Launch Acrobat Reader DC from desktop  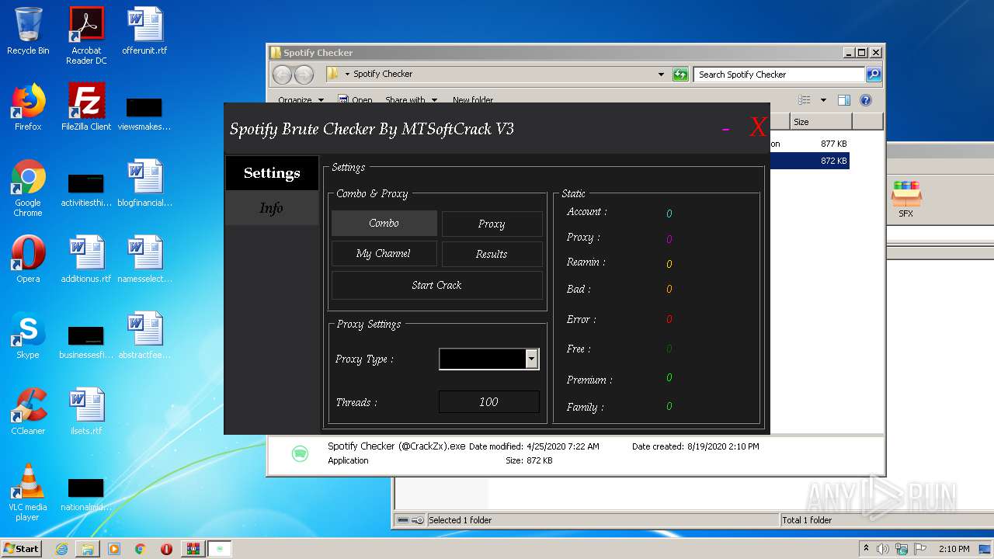[86, 31]
